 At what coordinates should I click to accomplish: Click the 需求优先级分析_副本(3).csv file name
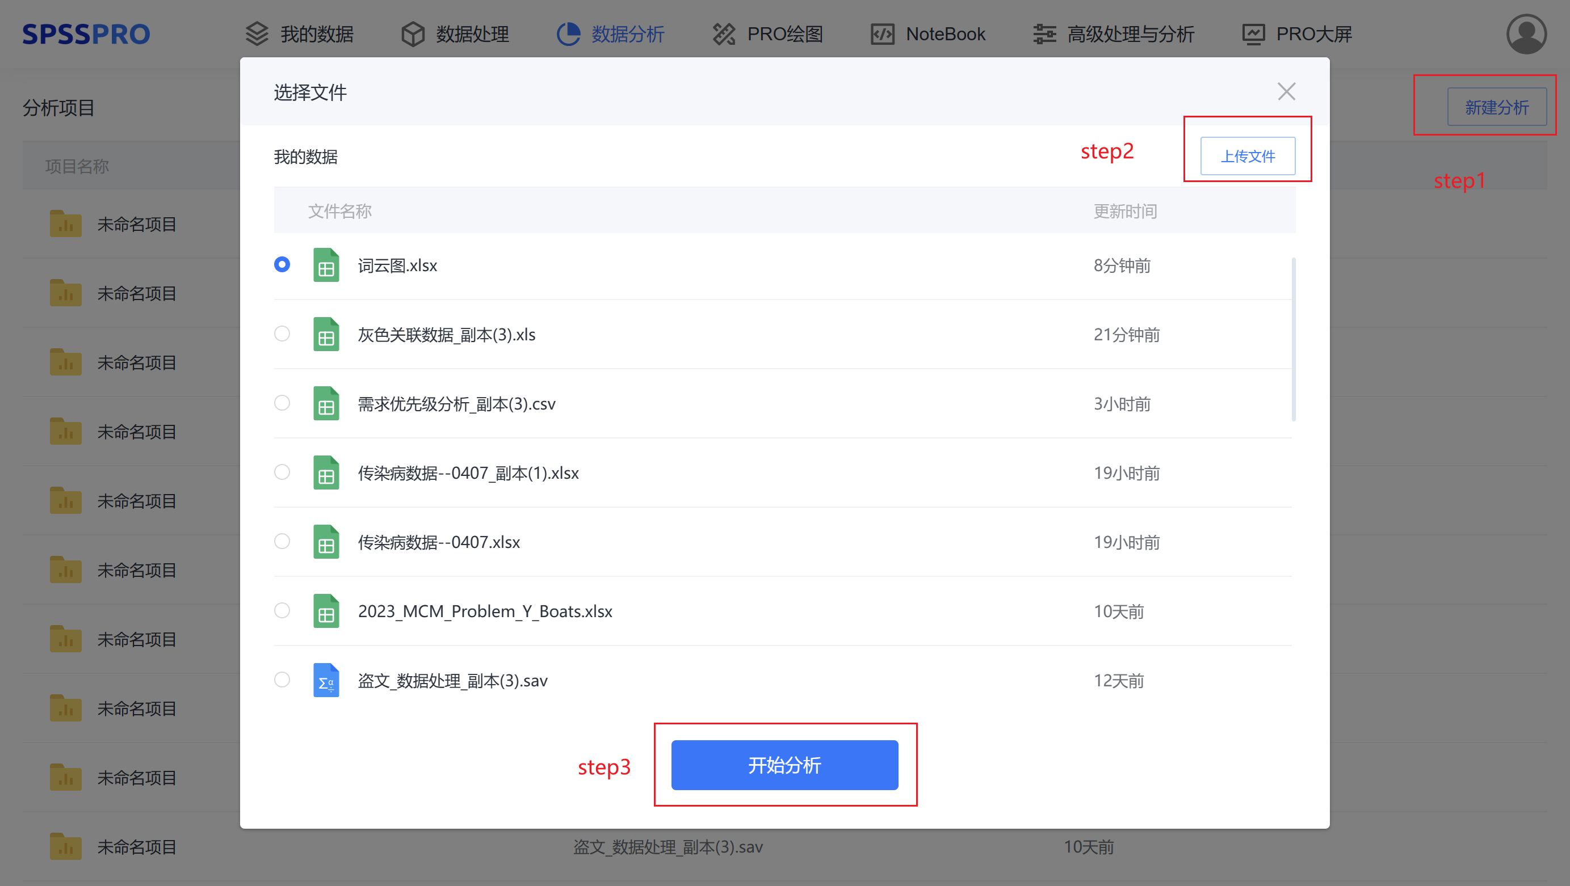point(456,404)
